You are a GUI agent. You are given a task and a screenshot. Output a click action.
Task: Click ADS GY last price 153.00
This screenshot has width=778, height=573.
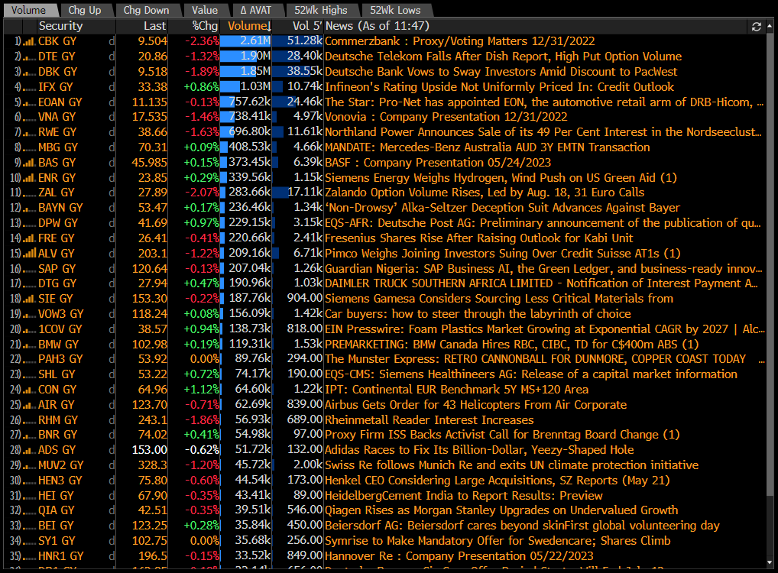150,450
